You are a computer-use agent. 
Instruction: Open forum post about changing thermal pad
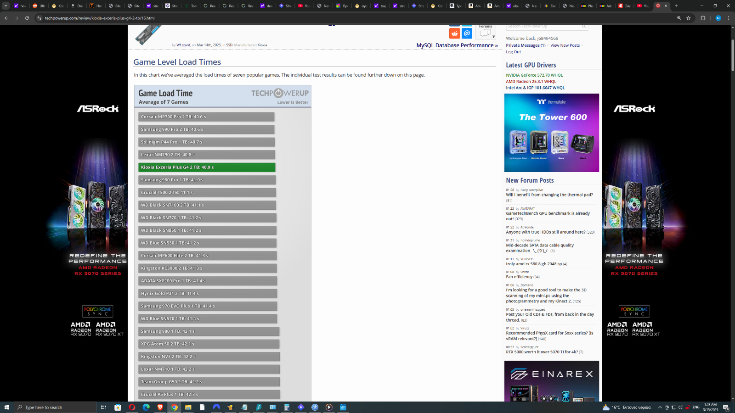(549, 195)
